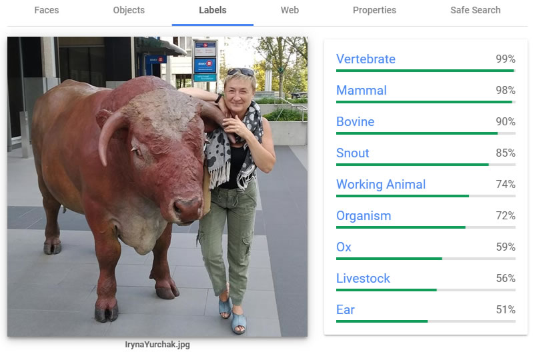Switch to the Web tab
The image size is (533, 354).
click(290, 10)
